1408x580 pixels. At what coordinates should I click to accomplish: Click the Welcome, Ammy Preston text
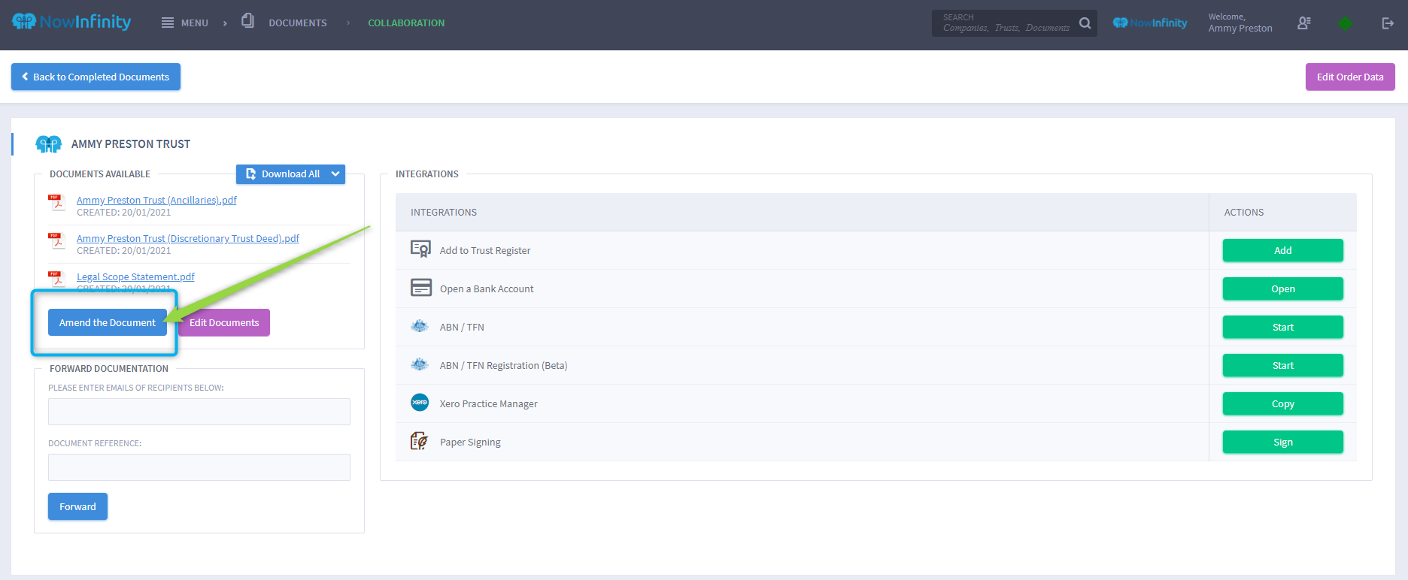point(1240,23)
